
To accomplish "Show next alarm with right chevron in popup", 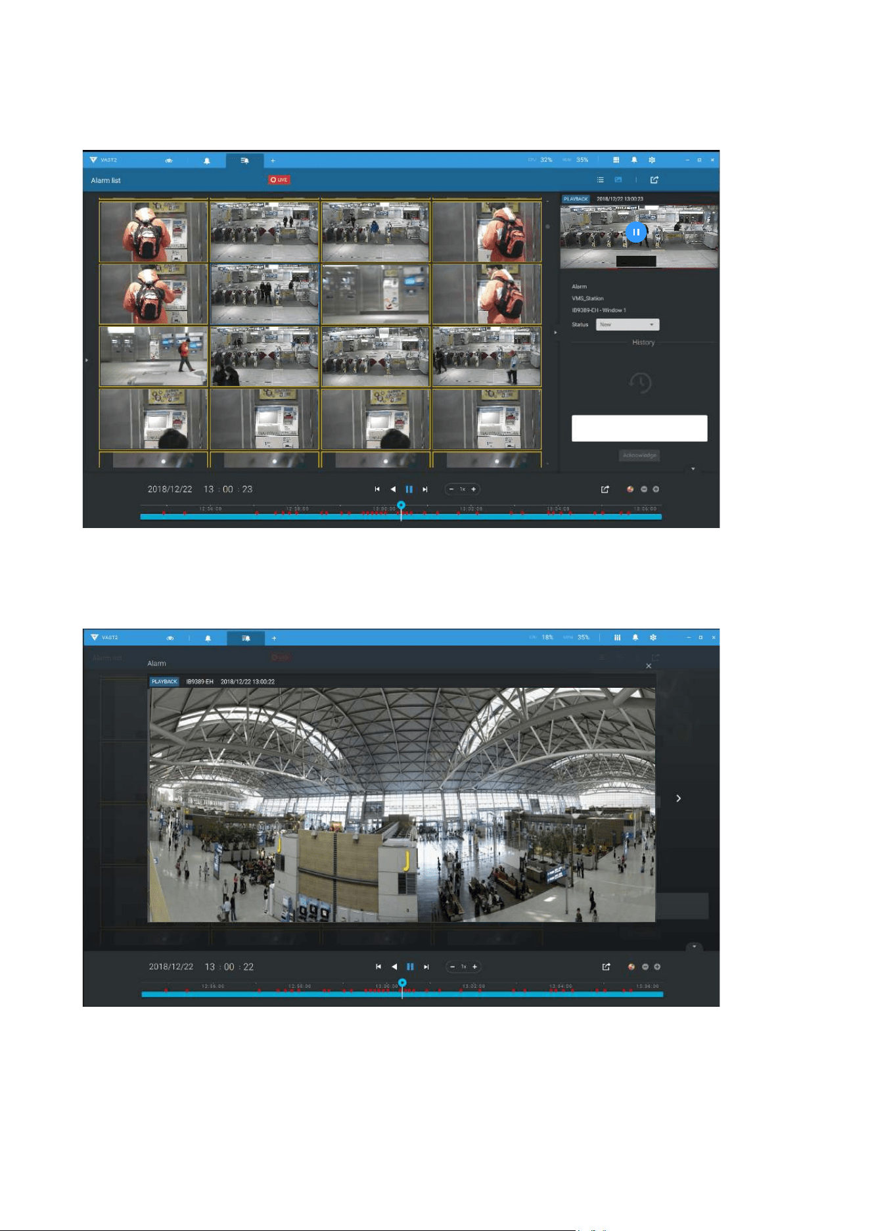I will point(679,798).
